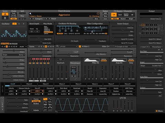Open FX Sample & Hold filter dropdown
Screen dimensions: 165x123
[x=123, y=46]
